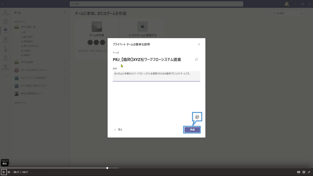The width and height of the screenshot is (313, 176).
Task: Click 戻る to go back
Action: tap(118, 130)
